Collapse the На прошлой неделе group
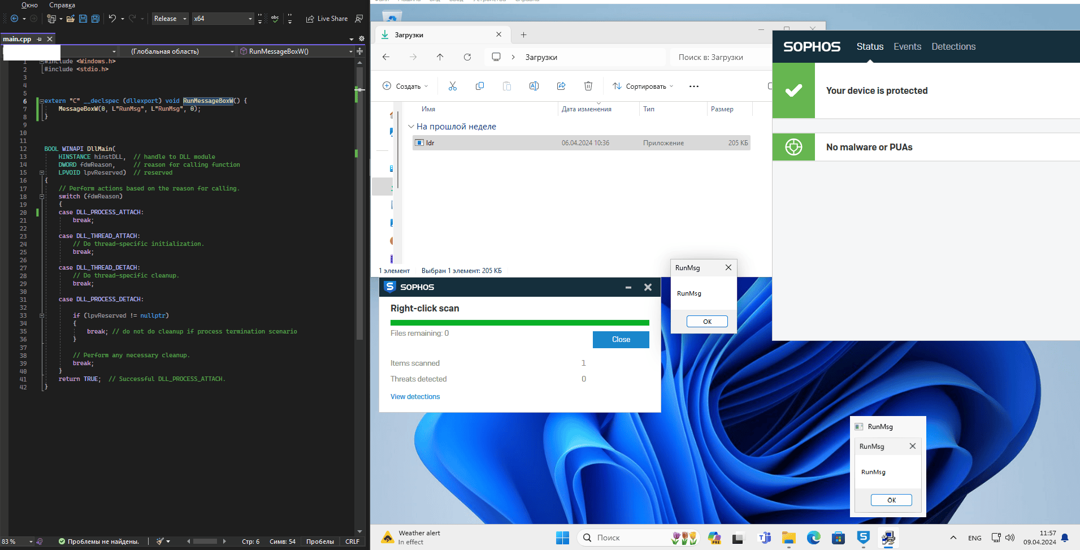Viewport: 1080px width, 550px height. [411, 127]
